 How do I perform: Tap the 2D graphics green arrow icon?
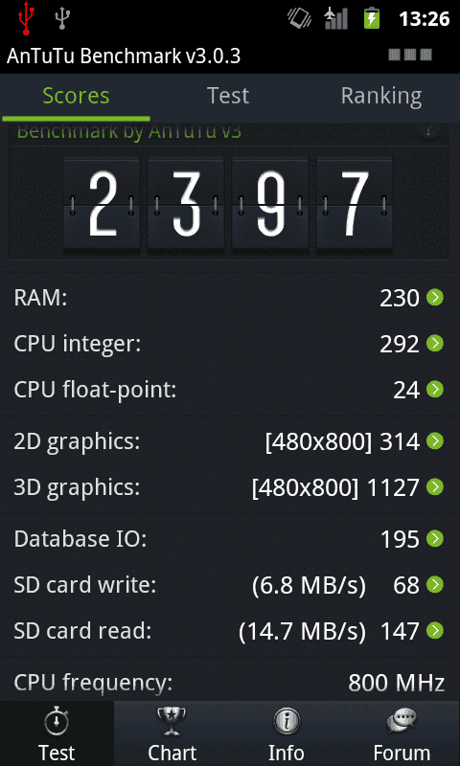click(434, 441)
